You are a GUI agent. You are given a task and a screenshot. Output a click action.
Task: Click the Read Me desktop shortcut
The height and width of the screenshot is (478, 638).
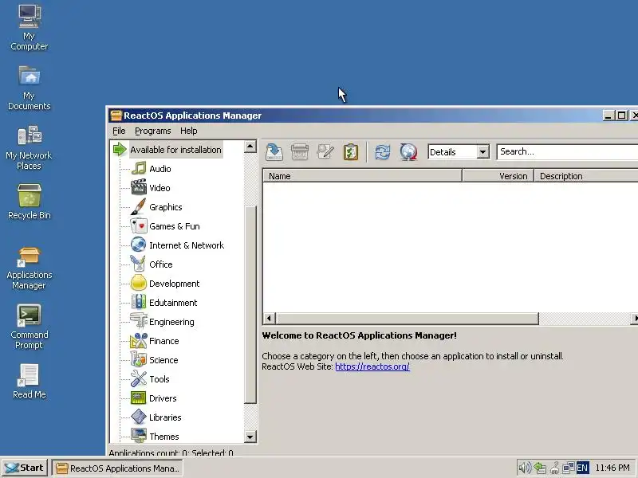(29, 381)
